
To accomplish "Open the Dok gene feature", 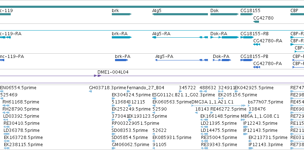I will click(x=224, y=14).
